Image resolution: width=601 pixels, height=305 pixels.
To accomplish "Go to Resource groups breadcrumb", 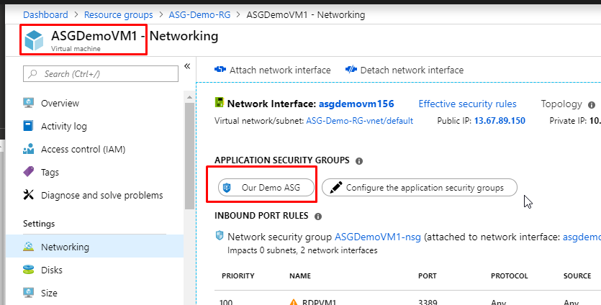I will pos(118,14).
